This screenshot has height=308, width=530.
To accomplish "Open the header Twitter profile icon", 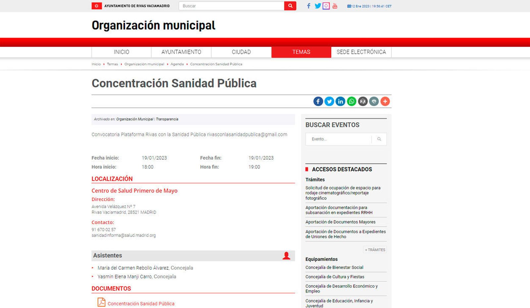I will point(318,6).
